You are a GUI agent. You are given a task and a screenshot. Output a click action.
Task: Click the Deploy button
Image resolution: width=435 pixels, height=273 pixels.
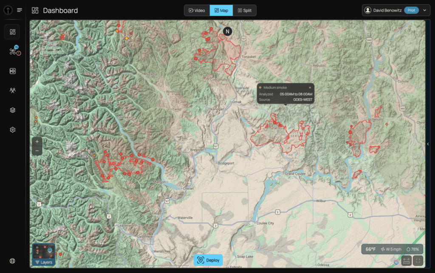(x=208, y=260)
